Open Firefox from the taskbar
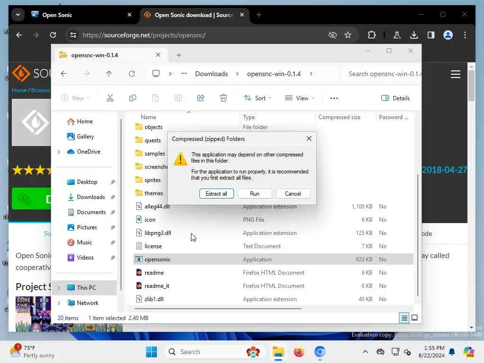The image size is (484, 363). click(x=299, y=352)
